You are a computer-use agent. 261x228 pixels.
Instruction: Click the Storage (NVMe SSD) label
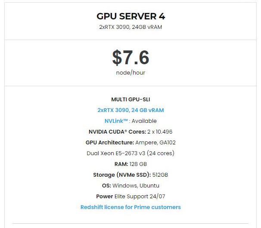(x=122, y=175)
